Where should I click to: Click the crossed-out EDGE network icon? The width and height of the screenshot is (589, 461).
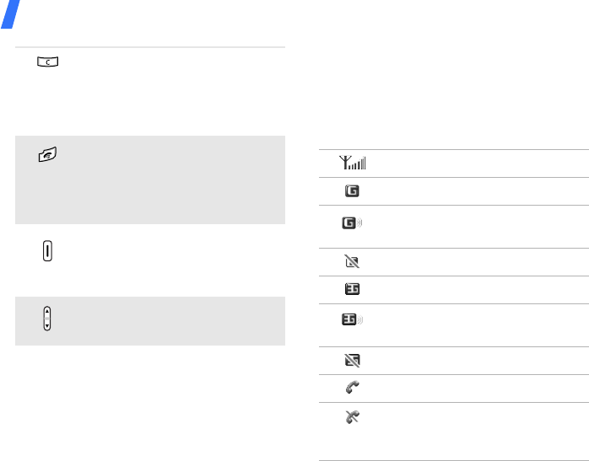[351, 361]
